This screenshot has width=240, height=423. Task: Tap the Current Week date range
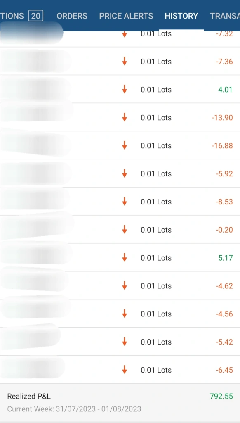[x=74, y=409]
